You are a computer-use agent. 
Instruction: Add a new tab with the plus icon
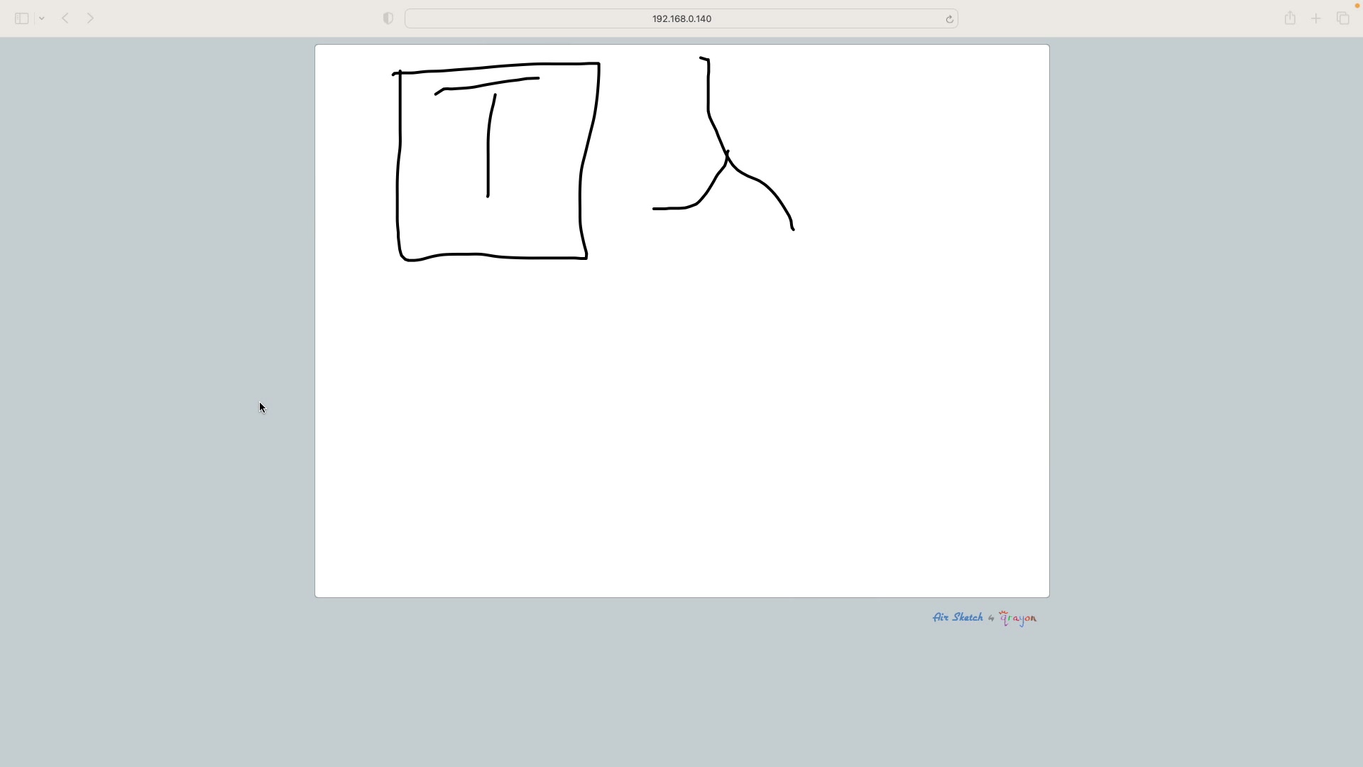coord(1315,18)
